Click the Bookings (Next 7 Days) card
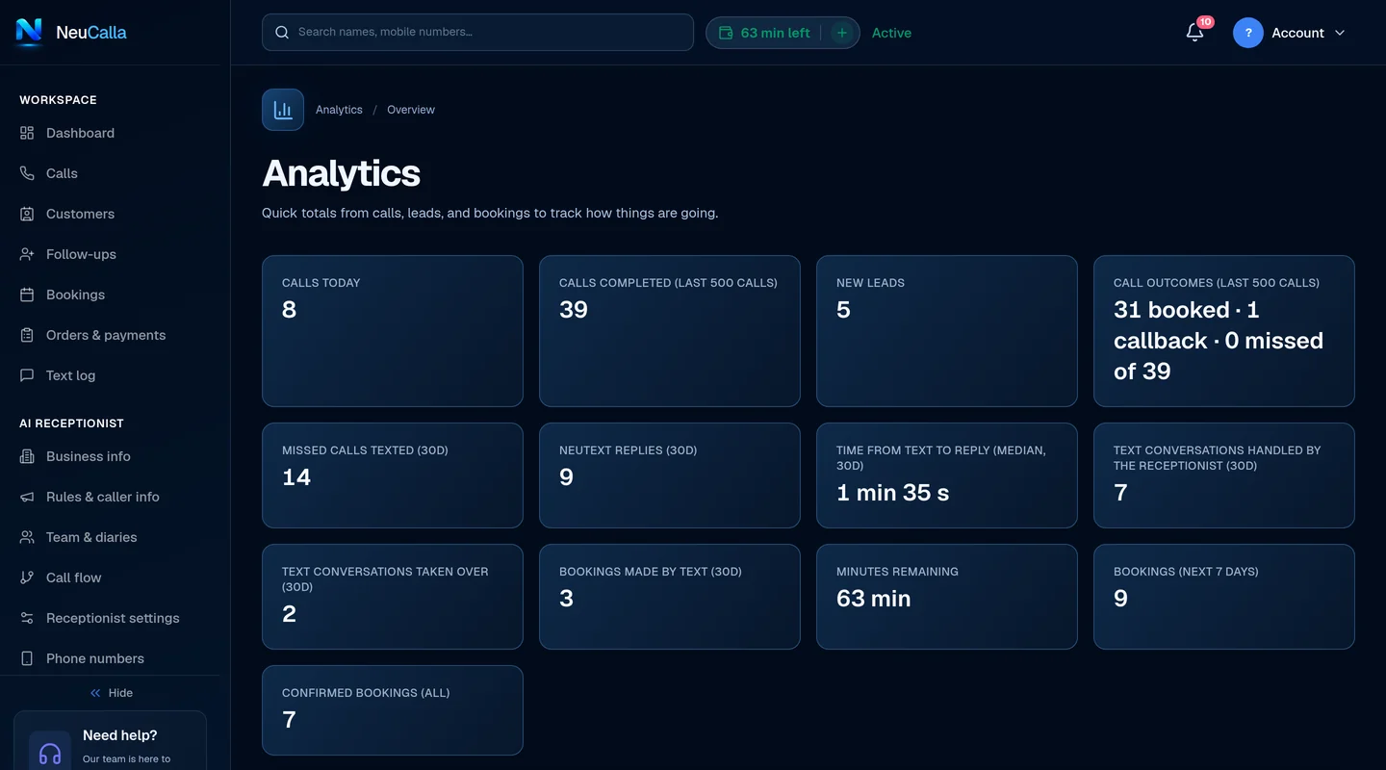 (x=1224, y=597)
